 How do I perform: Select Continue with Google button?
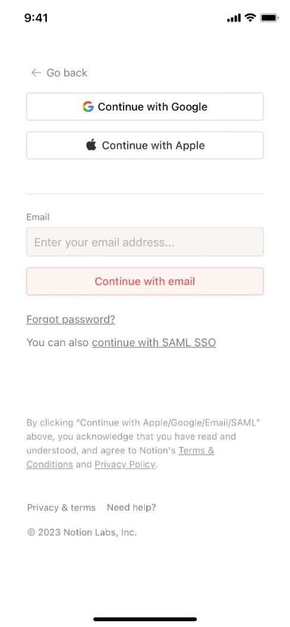[x=145, y=107]
